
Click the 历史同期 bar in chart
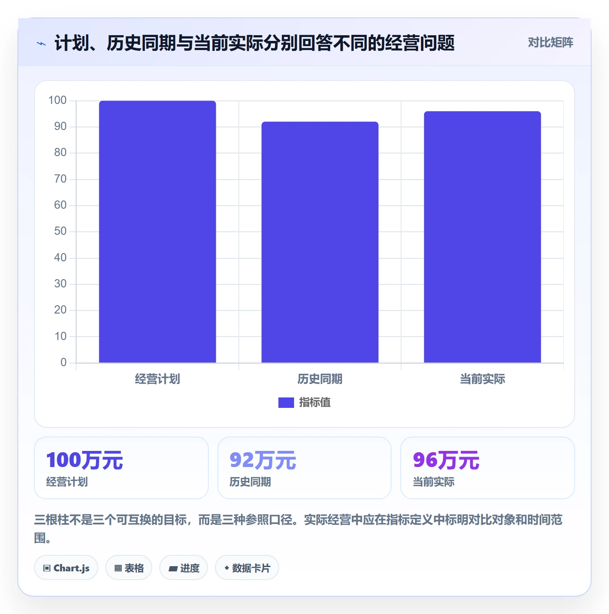coord(320,242)
